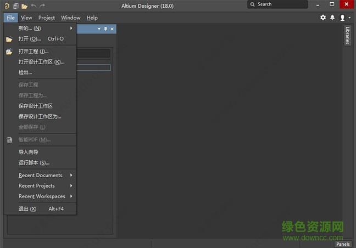Viewport: 356px width, 248px height.
Task: Click the redo arrow icon
Action: click(42, 5)
